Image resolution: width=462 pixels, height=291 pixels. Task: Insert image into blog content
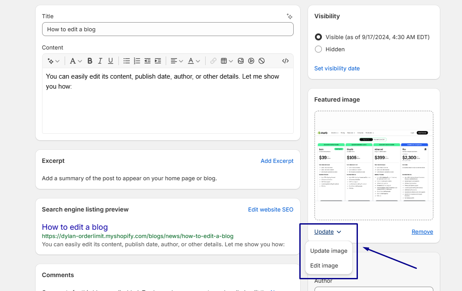[241, 61]
